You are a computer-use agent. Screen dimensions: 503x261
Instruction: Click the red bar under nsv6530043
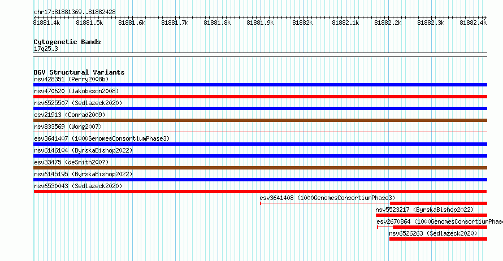pyautogui.click(x=260, y=192)
